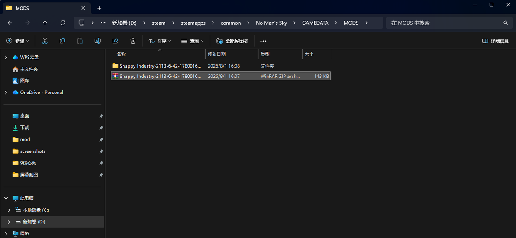Navigate to 新加卷 (D:) breadcrumb
This screenshot has height=238, width=516.
tap(124, 23)
